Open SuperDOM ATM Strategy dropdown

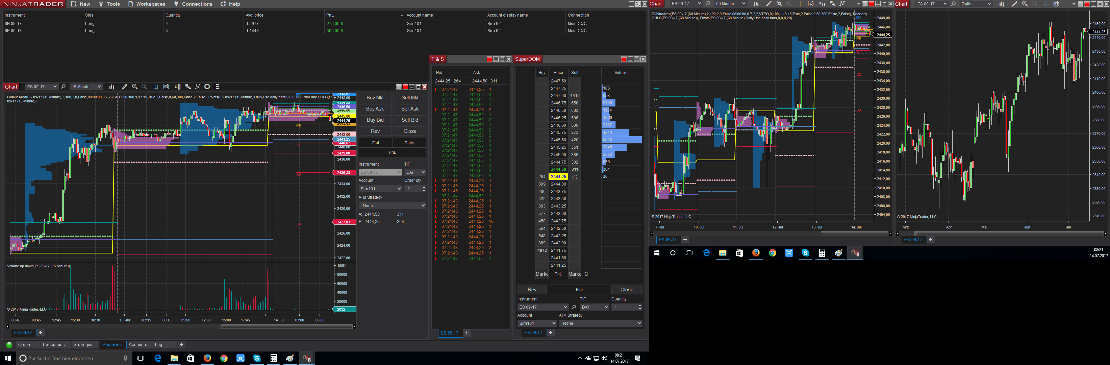coord(601,323)
